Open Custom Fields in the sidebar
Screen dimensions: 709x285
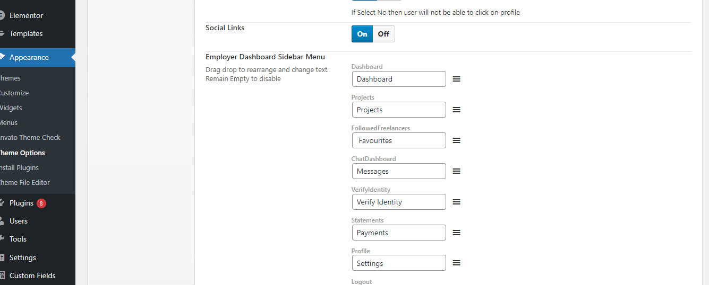pos(32,275)
